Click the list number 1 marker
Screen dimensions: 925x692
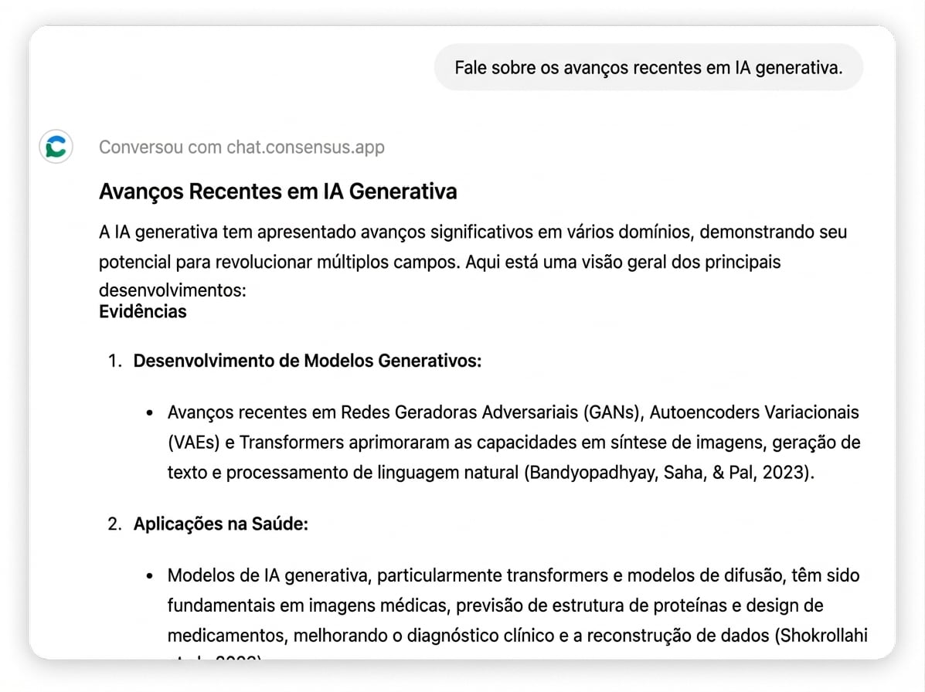point(114,361)
